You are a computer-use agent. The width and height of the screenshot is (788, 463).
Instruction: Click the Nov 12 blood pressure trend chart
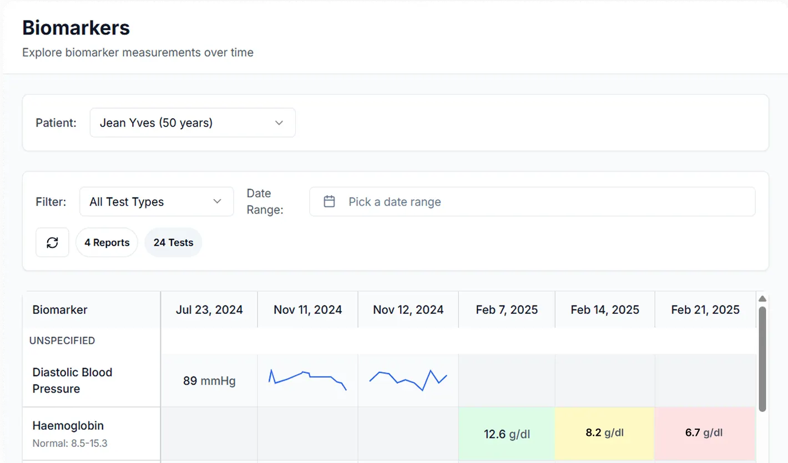coord(408,380)
